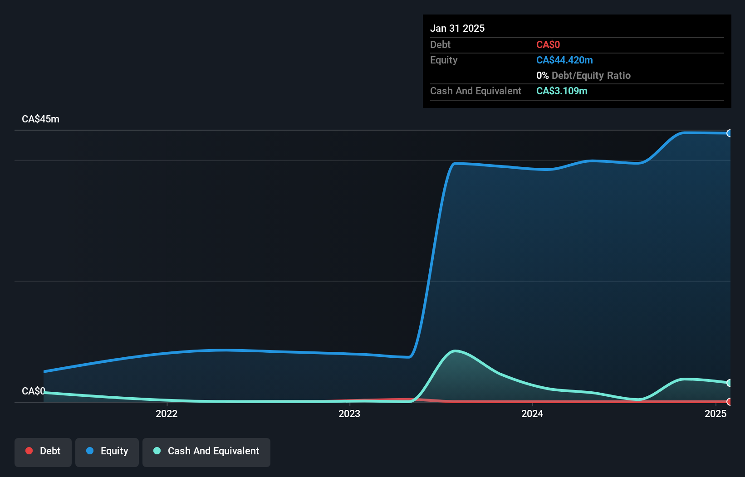
Task: Click the CA$45m gridline label
Action: click(x=40, y=119)
